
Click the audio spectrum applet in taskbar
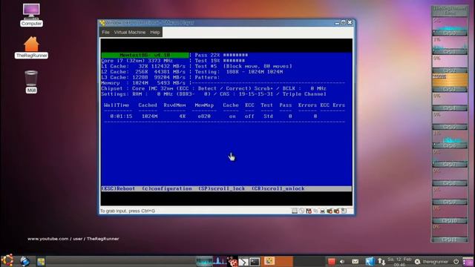204,261
